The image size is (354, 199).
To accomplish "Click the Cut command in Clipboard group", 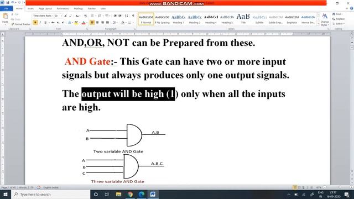I will 15,14.
